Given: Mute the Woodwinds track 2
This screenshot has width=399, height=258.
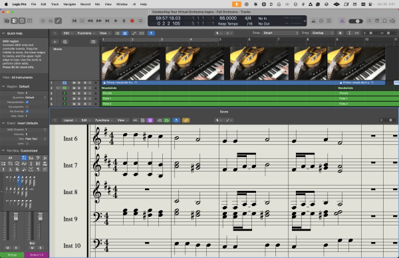Looking at the screenshot, I should click(74, 88).
